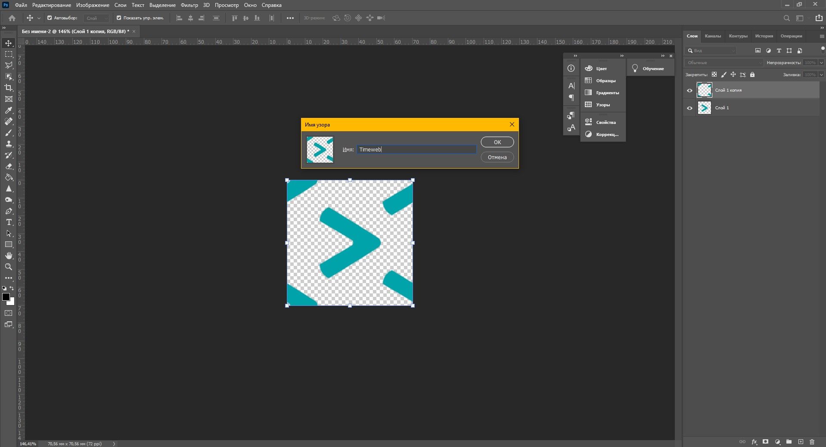Click the lock all layer icon

752,74
